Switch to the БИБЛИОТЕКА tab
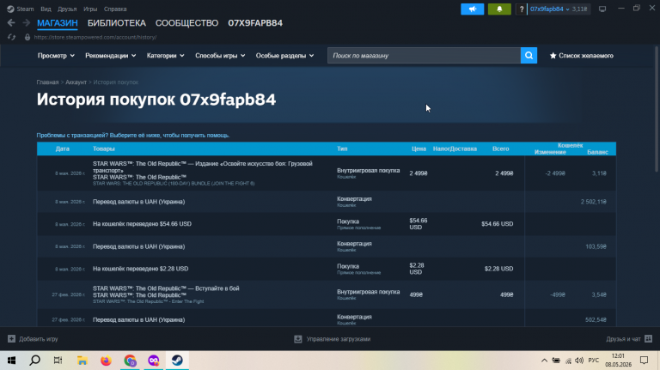660x370 pixels. (x=117, y=23)
